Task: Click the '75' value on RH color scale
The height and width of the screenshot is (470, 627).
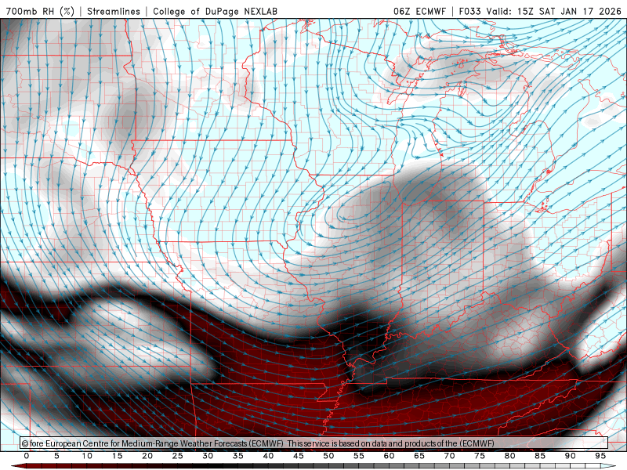Action: coord(480,456)
